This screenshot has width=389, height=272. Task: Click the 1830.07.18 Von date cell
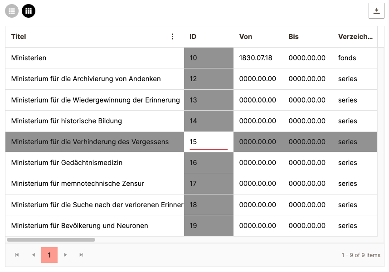click(256, 58)
